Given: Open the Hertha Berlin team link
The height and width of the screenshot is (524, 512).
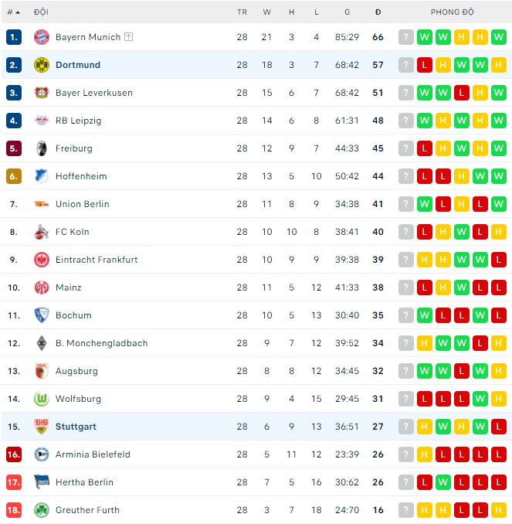Looking at the screenshot, I should [x=84, y=482].
